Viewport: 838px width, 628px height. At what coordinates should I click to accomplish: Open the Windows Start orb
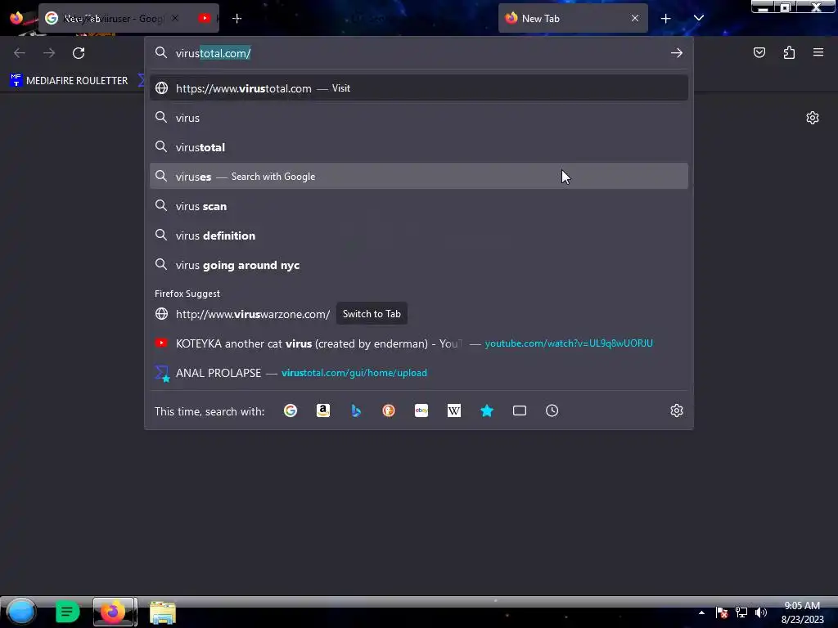click(x=20, y=612)
